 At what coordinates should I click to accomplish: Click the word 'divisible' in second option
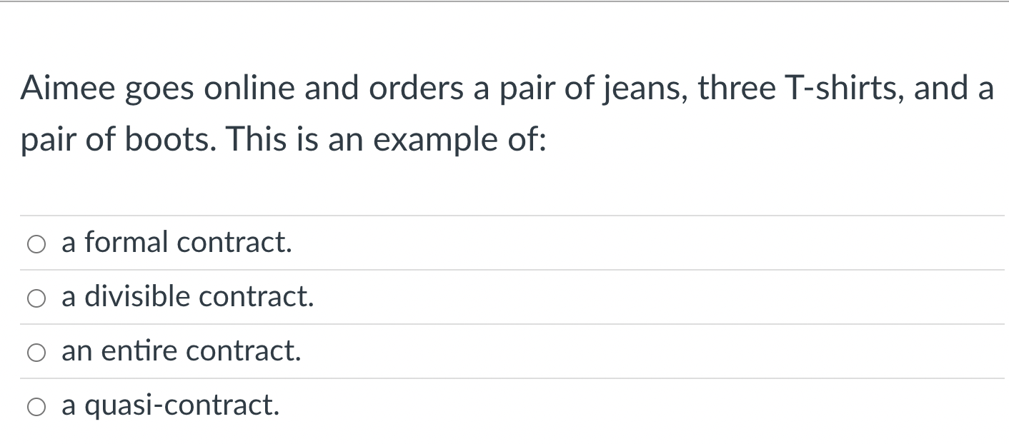pyautogui.click(x=137, y=297)
